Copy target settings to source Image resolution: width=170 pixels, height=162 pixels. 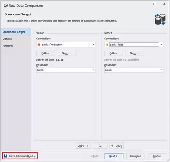[x=117, y=146]
